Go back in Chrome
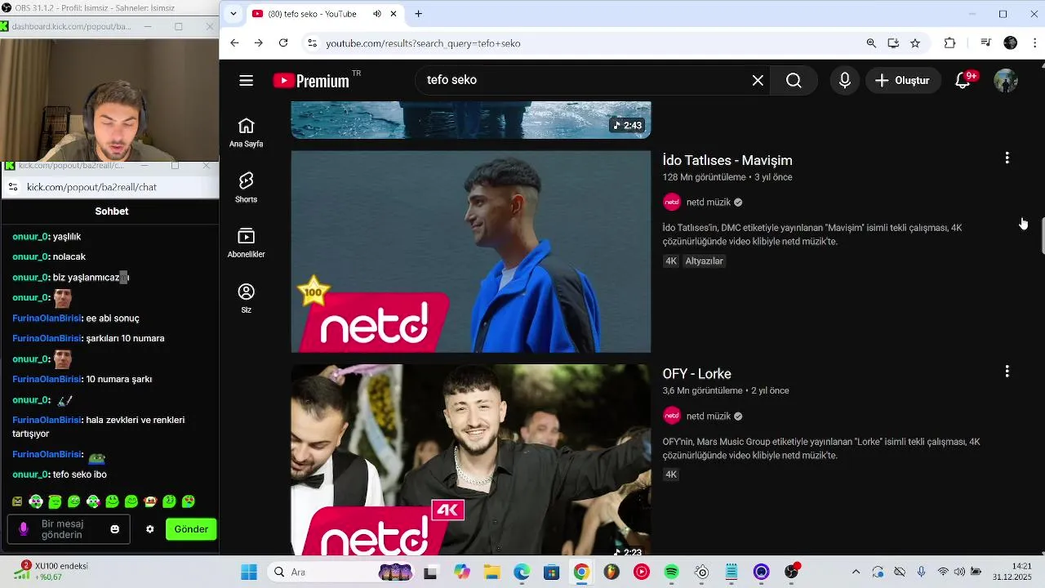 tap(234, 42)
